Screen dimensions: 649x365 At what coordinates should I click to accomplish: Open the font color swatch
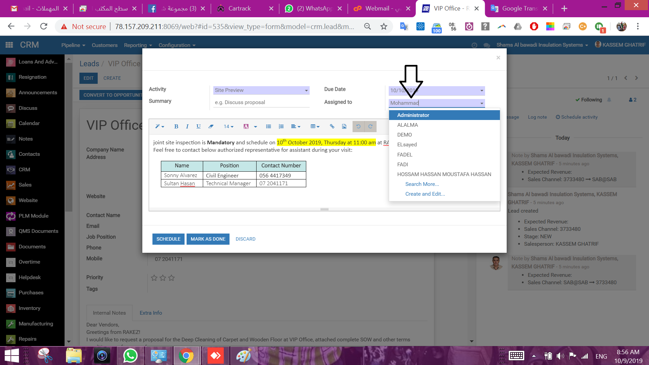coord(246,126)
